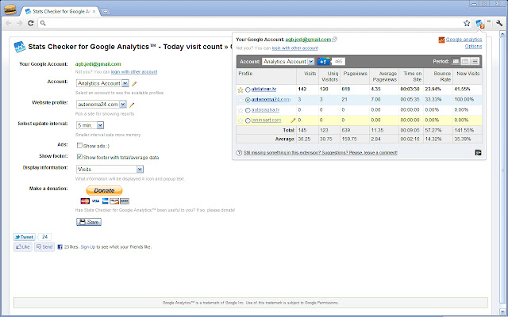Click the burger profile icon
Viewport: 508px width, 317px height.
click(10, 10)
